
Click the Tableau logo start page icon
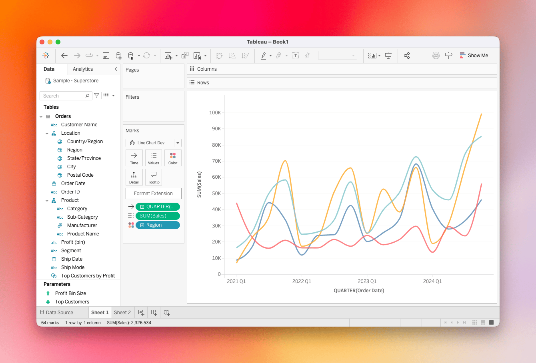[46, 56]
